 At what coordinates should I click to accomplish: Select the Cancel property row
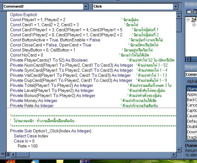click(192, 105)
